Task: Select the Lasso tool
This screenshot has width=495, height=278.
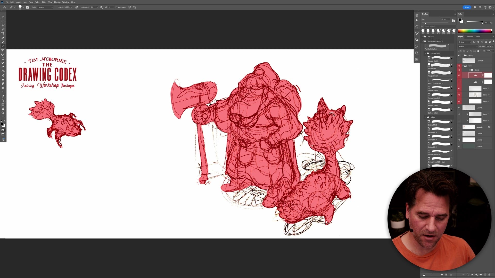Action: pos(3,25)
